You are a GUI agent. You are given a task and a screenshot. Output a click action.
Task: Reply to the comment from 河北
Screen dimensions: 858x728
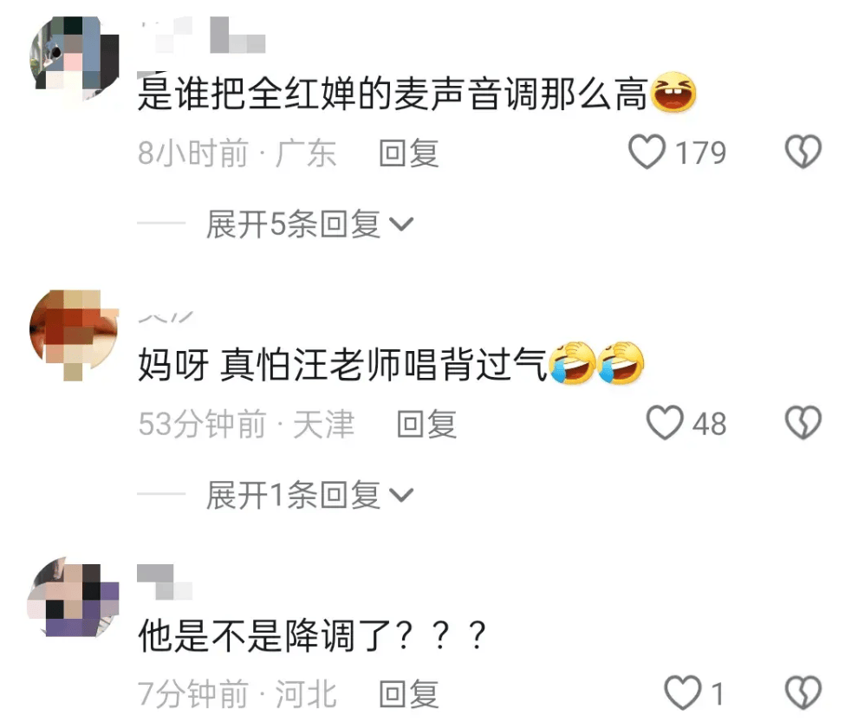(x=409, y=694)
